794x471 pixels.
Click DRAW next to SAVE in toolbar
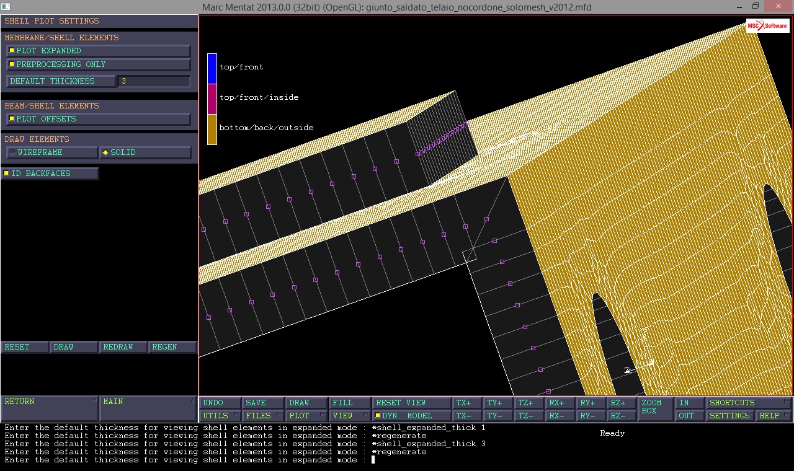306,403
